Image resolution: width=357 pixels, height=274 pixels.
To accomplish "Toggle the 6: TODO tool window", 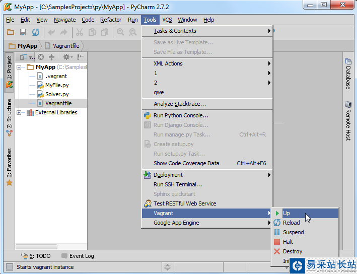I will [36, 256].
